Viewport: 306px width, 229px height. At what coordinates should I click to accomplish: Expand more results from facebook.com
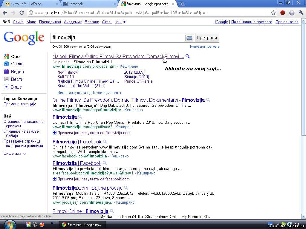(91, 179)
